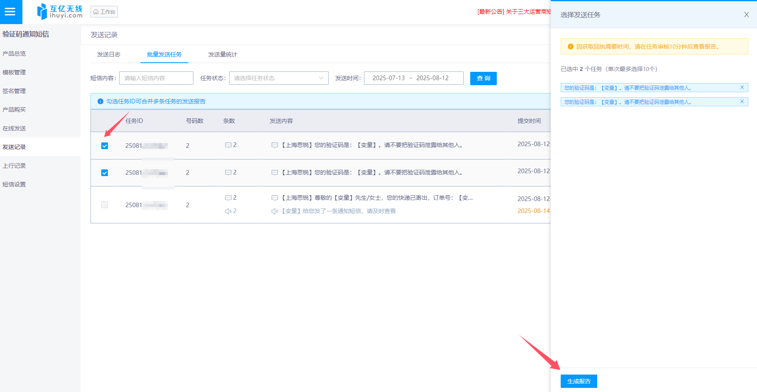Image resolution: width=757 pixels, height=392 pixels.
Task: Click the voice speaker icon in third row
Action: coord(274,211)
